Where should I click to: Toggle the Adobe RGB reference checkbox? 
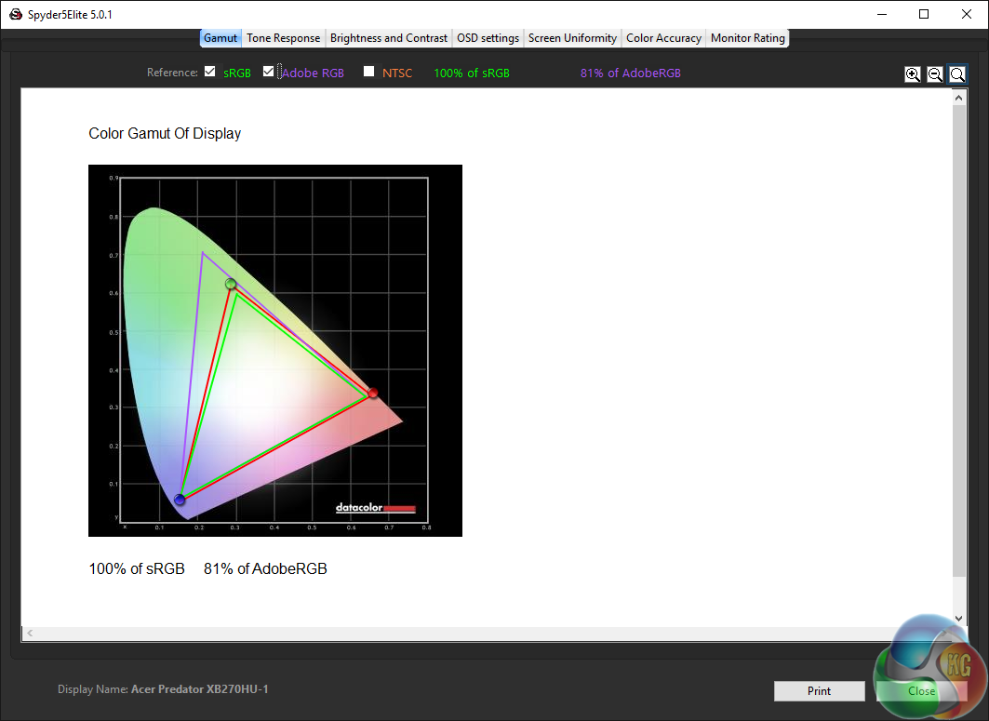click(x=269, y=72)
